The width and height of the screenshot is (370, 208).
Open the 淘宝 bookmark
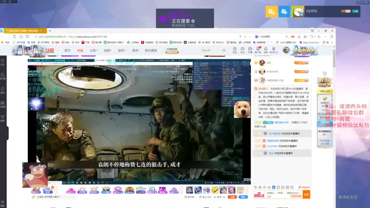pyautogui.click(x=66, y=43)
